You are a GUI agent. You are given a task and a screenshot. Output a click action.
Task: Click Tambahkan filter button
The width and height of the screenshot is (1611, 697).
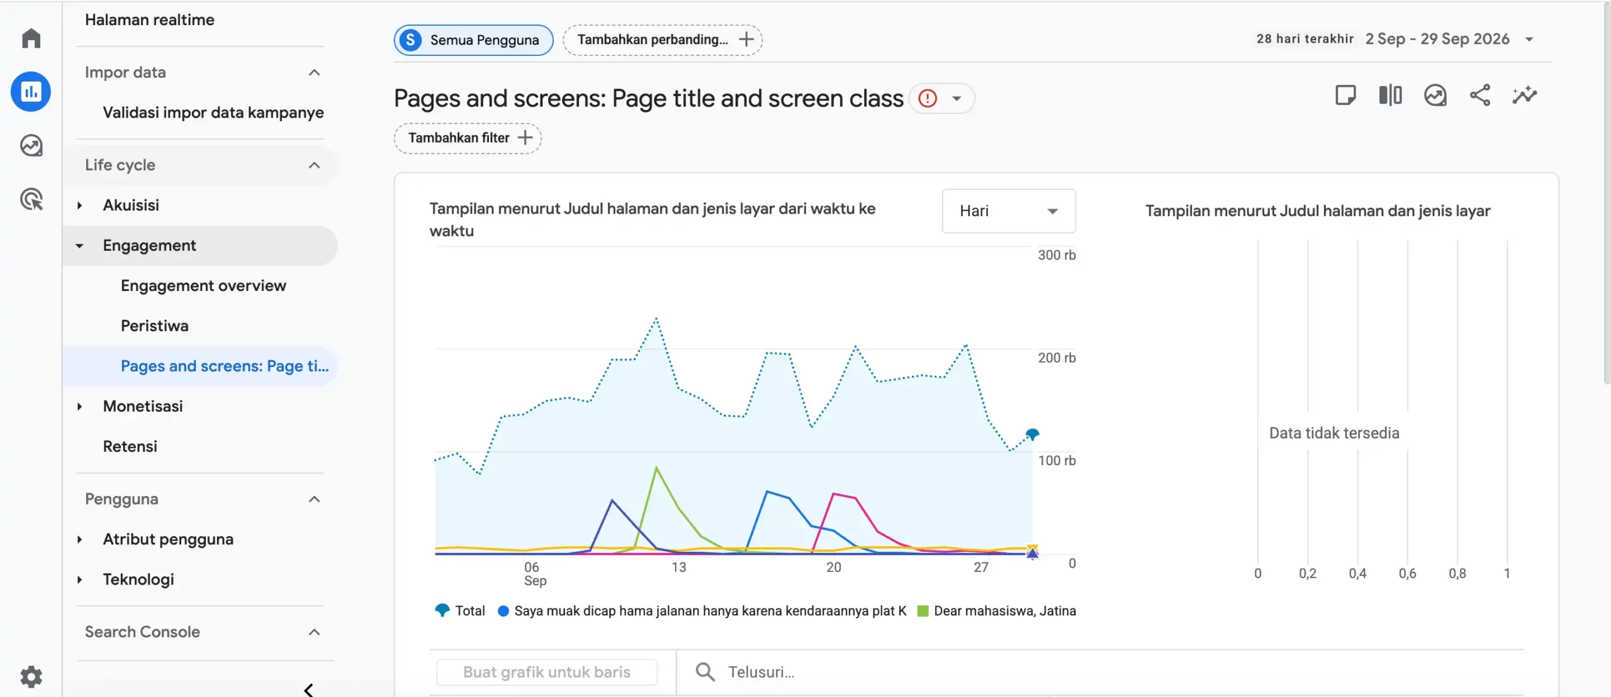468,138
